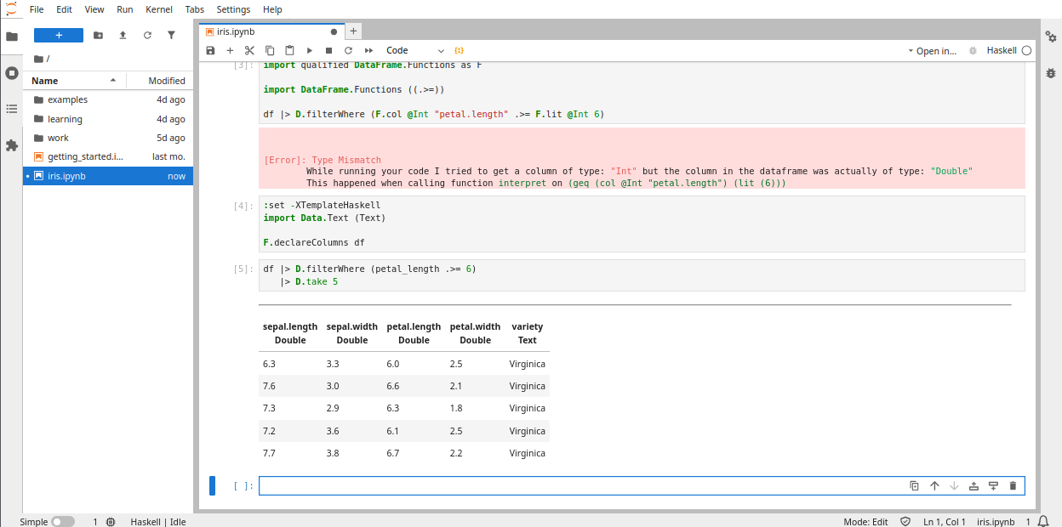Cut the selected cell with scissors icon
Screen dimensions: 1062x527
(249, 51)
